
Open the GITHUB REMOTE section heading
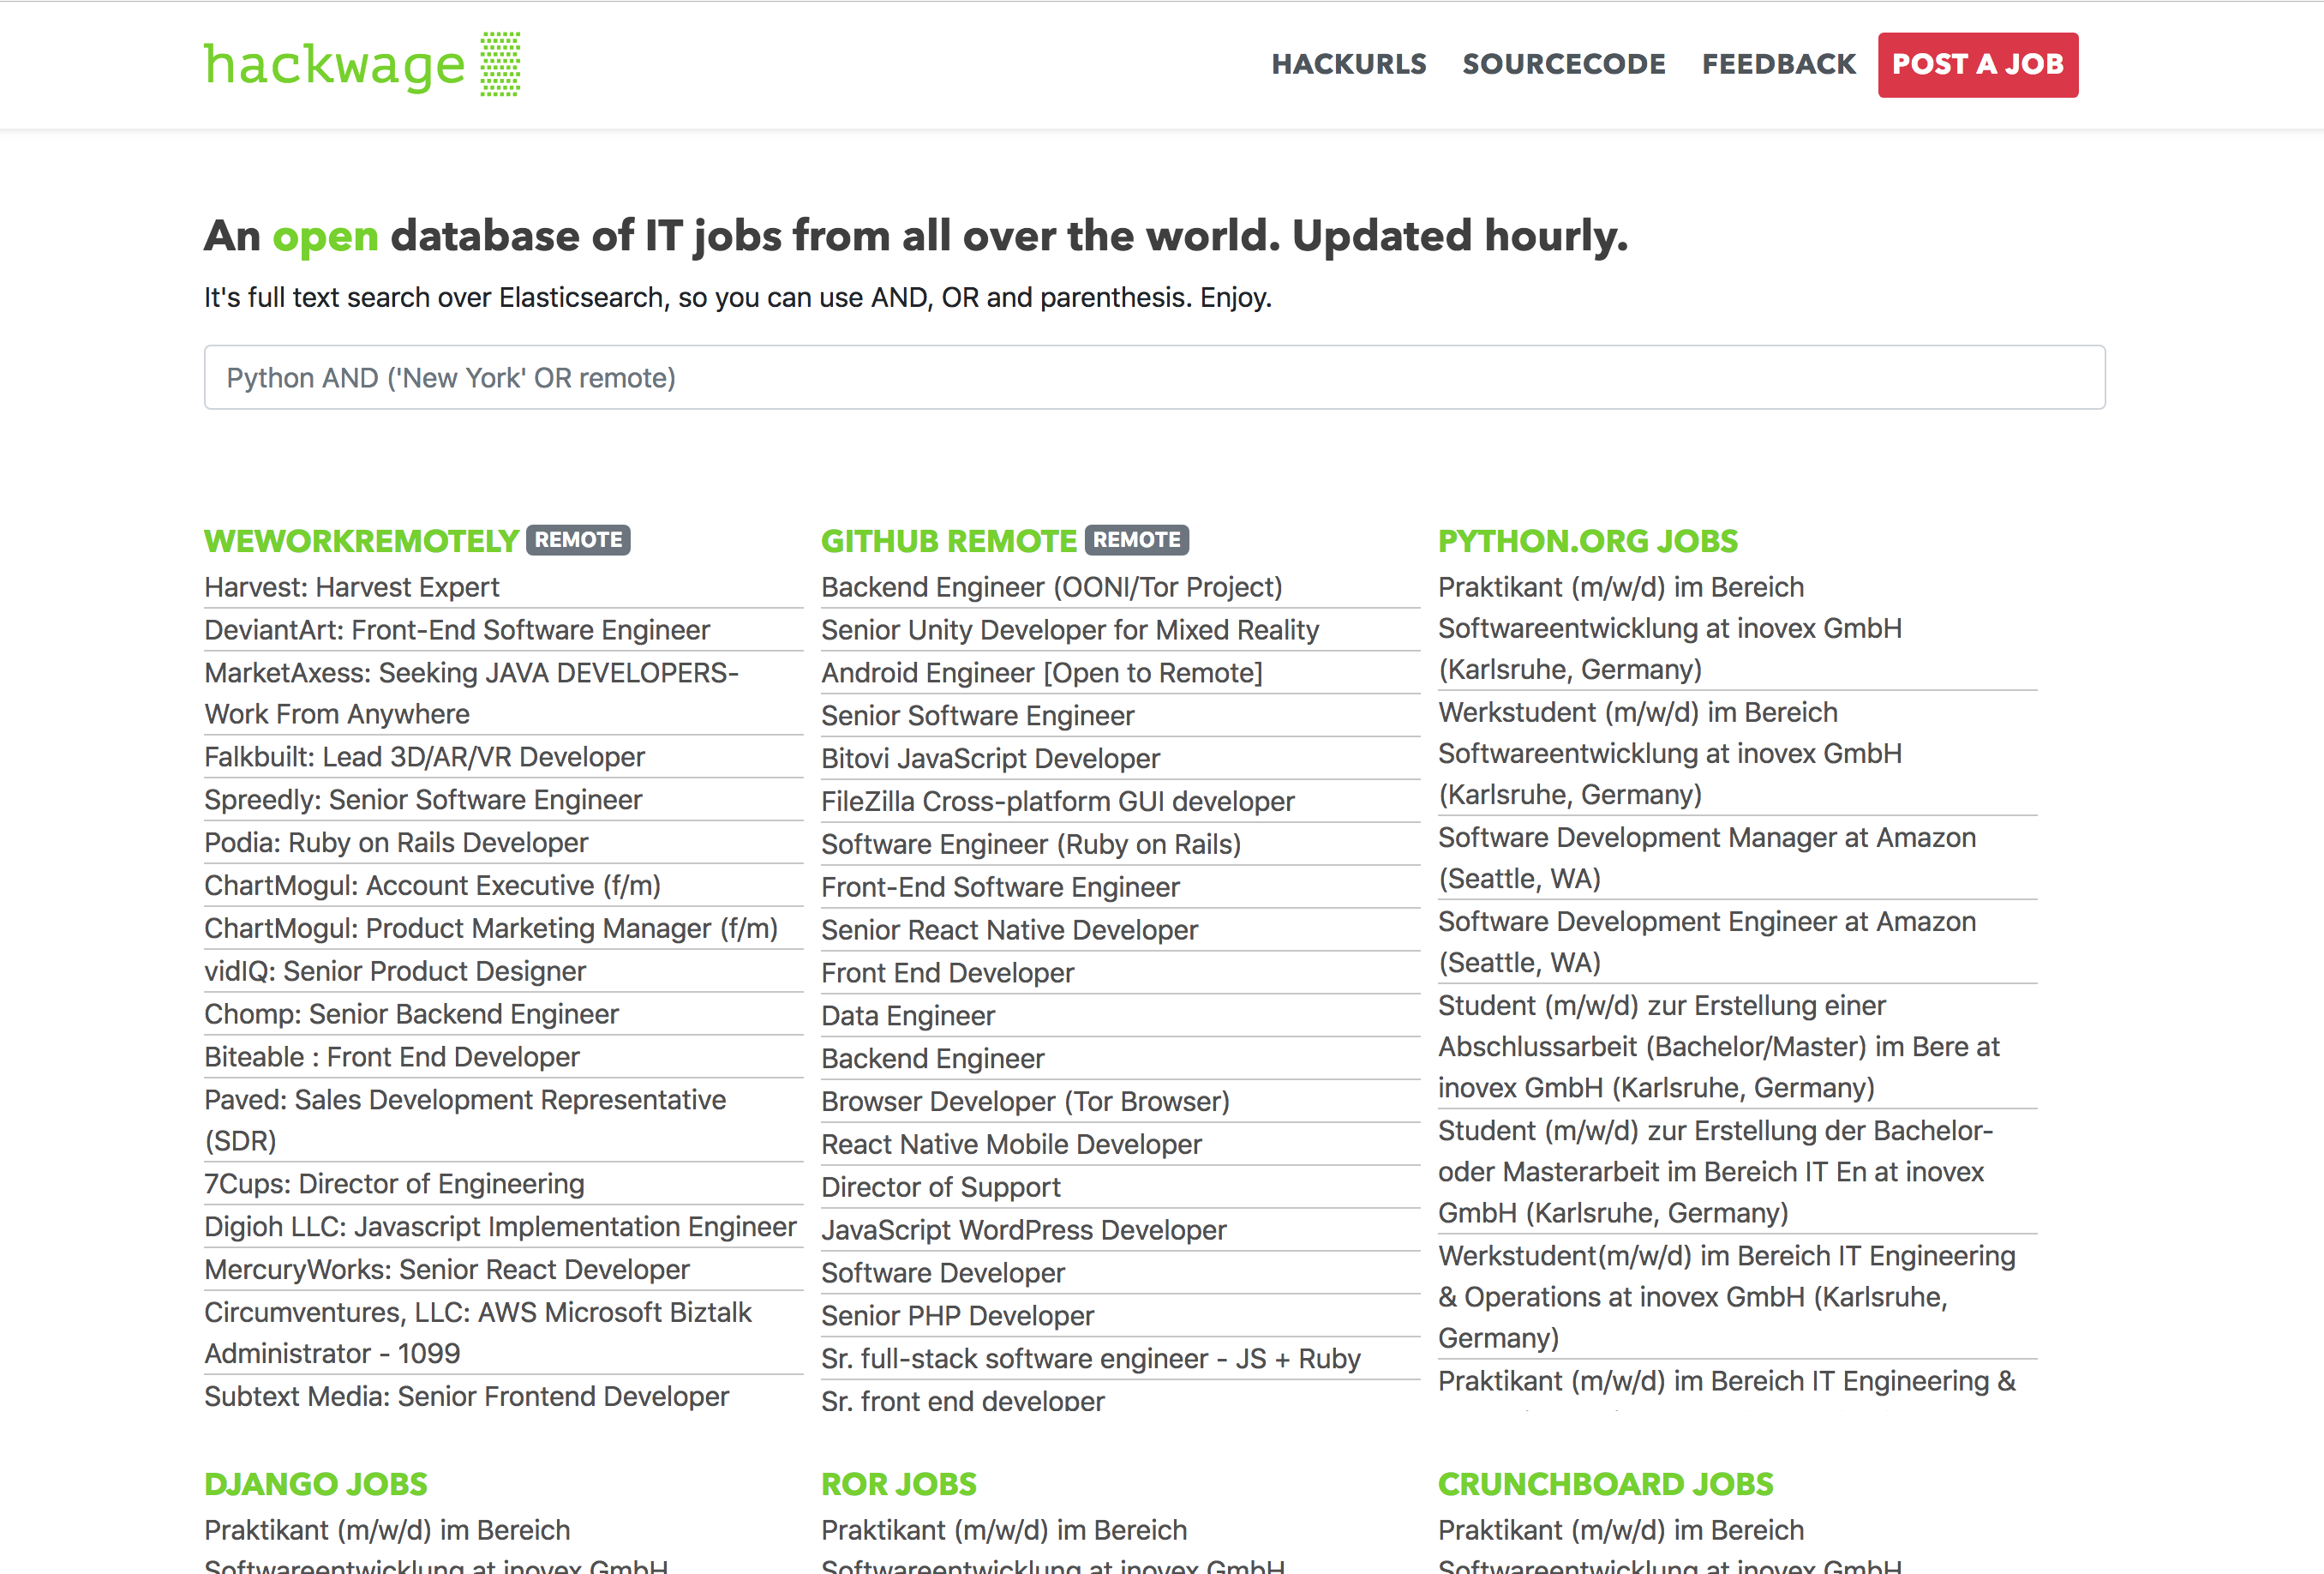click(948, 540)
